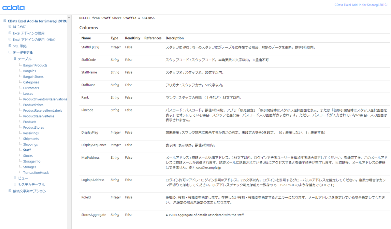The image size is (391, 229).
Task: Open the Customers table page
Action: tap(31, 88)
